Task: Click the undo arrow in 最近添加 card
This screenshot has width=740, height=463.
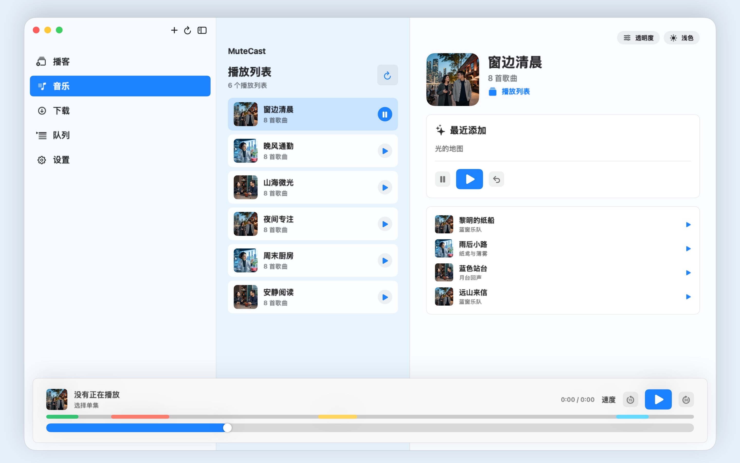Action: click(496, 179)
